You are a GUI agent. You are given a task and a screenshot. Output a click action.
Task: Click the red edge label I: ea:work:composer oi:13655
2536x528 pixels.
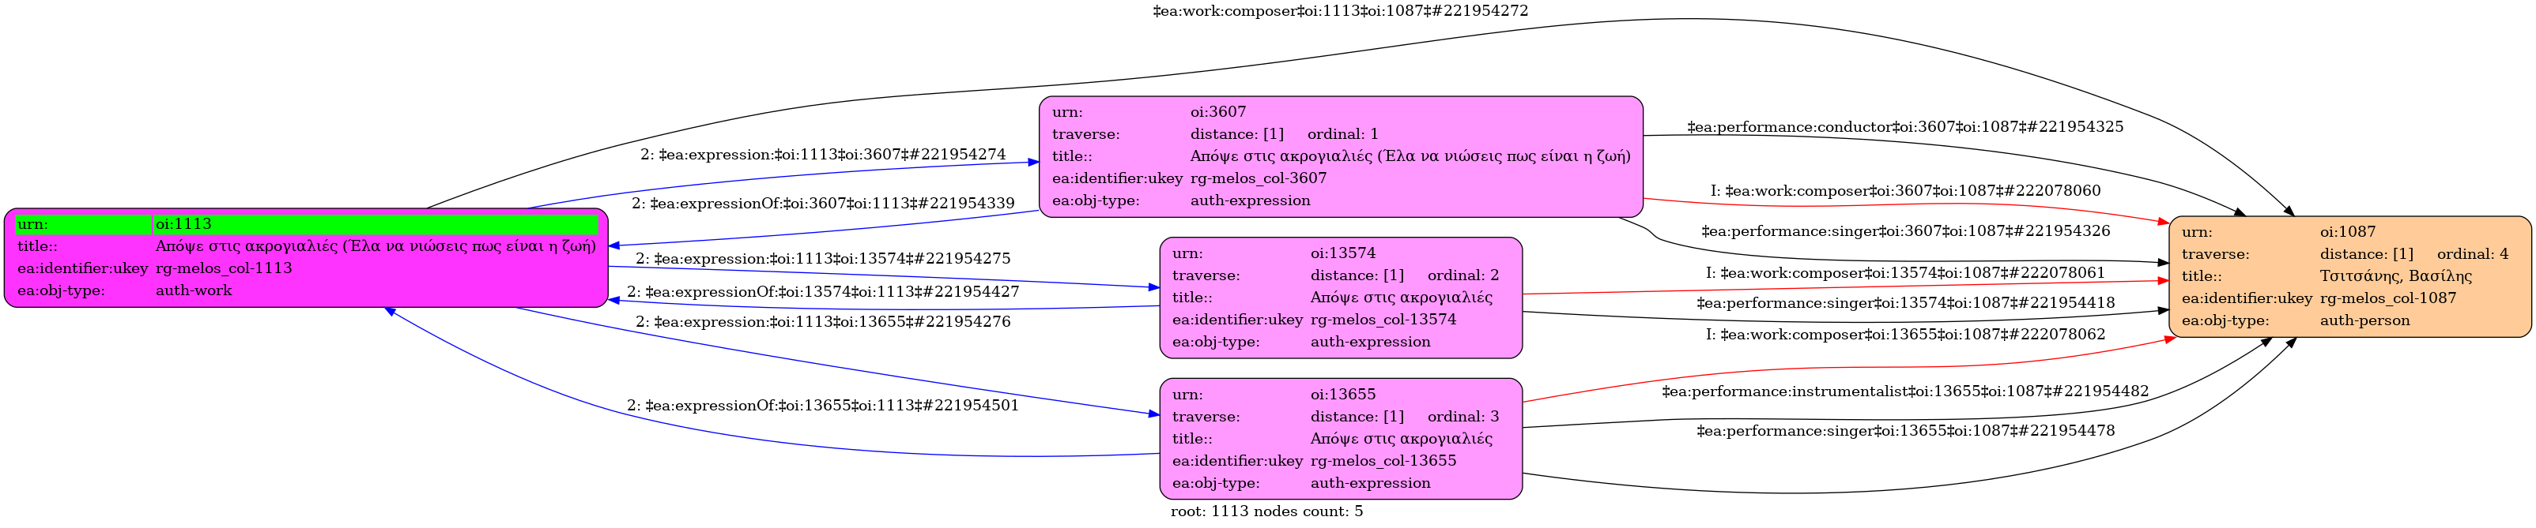point(1905,335)
